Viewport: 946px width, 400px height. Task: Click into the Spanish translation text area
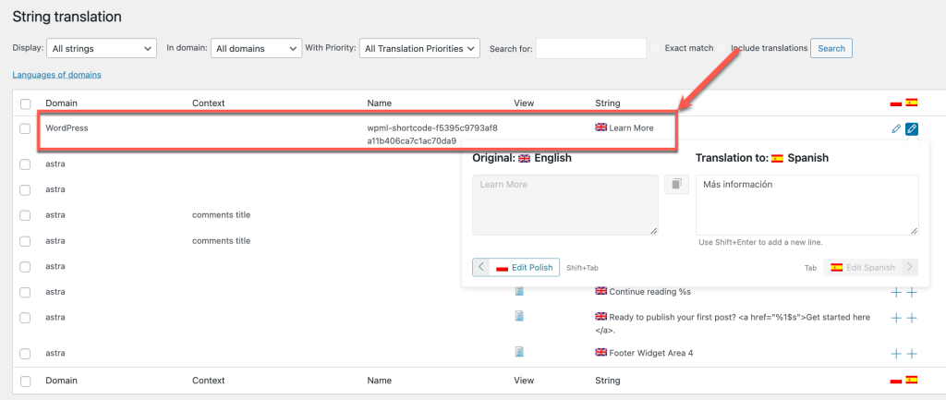(x=807, y=204)
